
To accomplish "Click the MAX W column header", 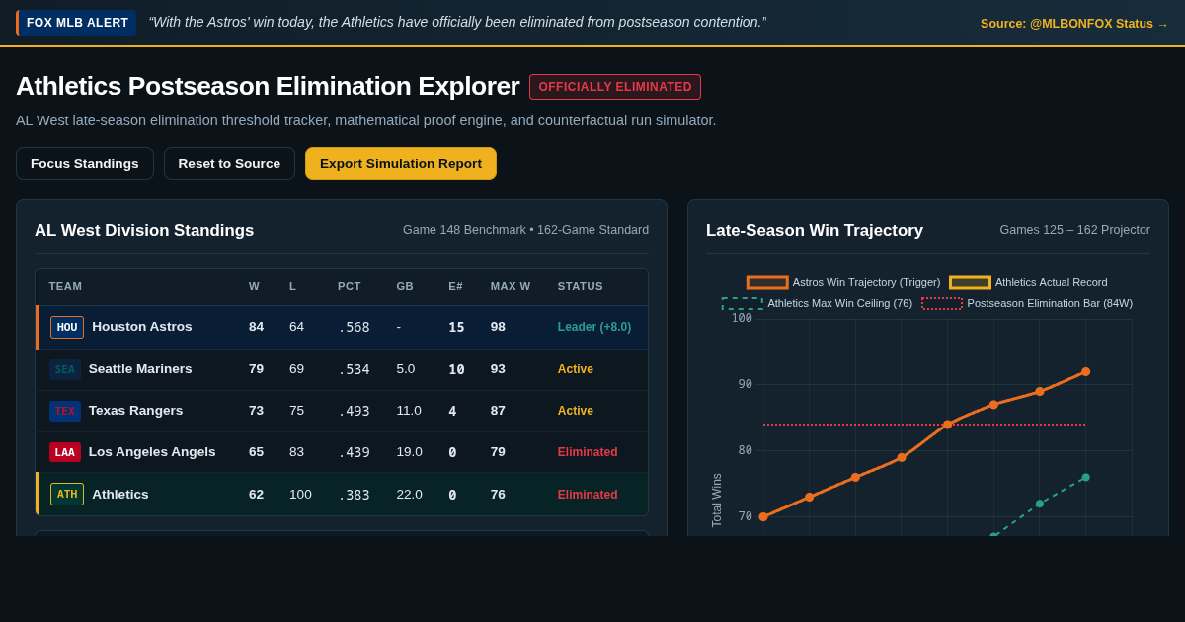I will (511, 286).
